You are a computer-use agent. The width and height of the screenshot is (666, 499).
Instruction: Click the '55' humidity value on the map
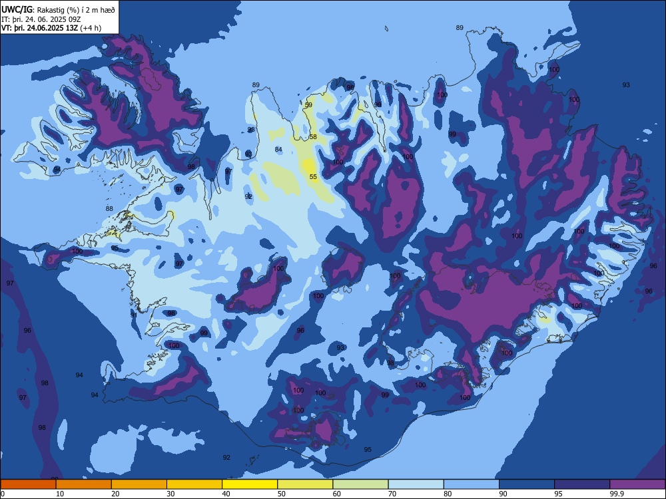tap(313, 177)
